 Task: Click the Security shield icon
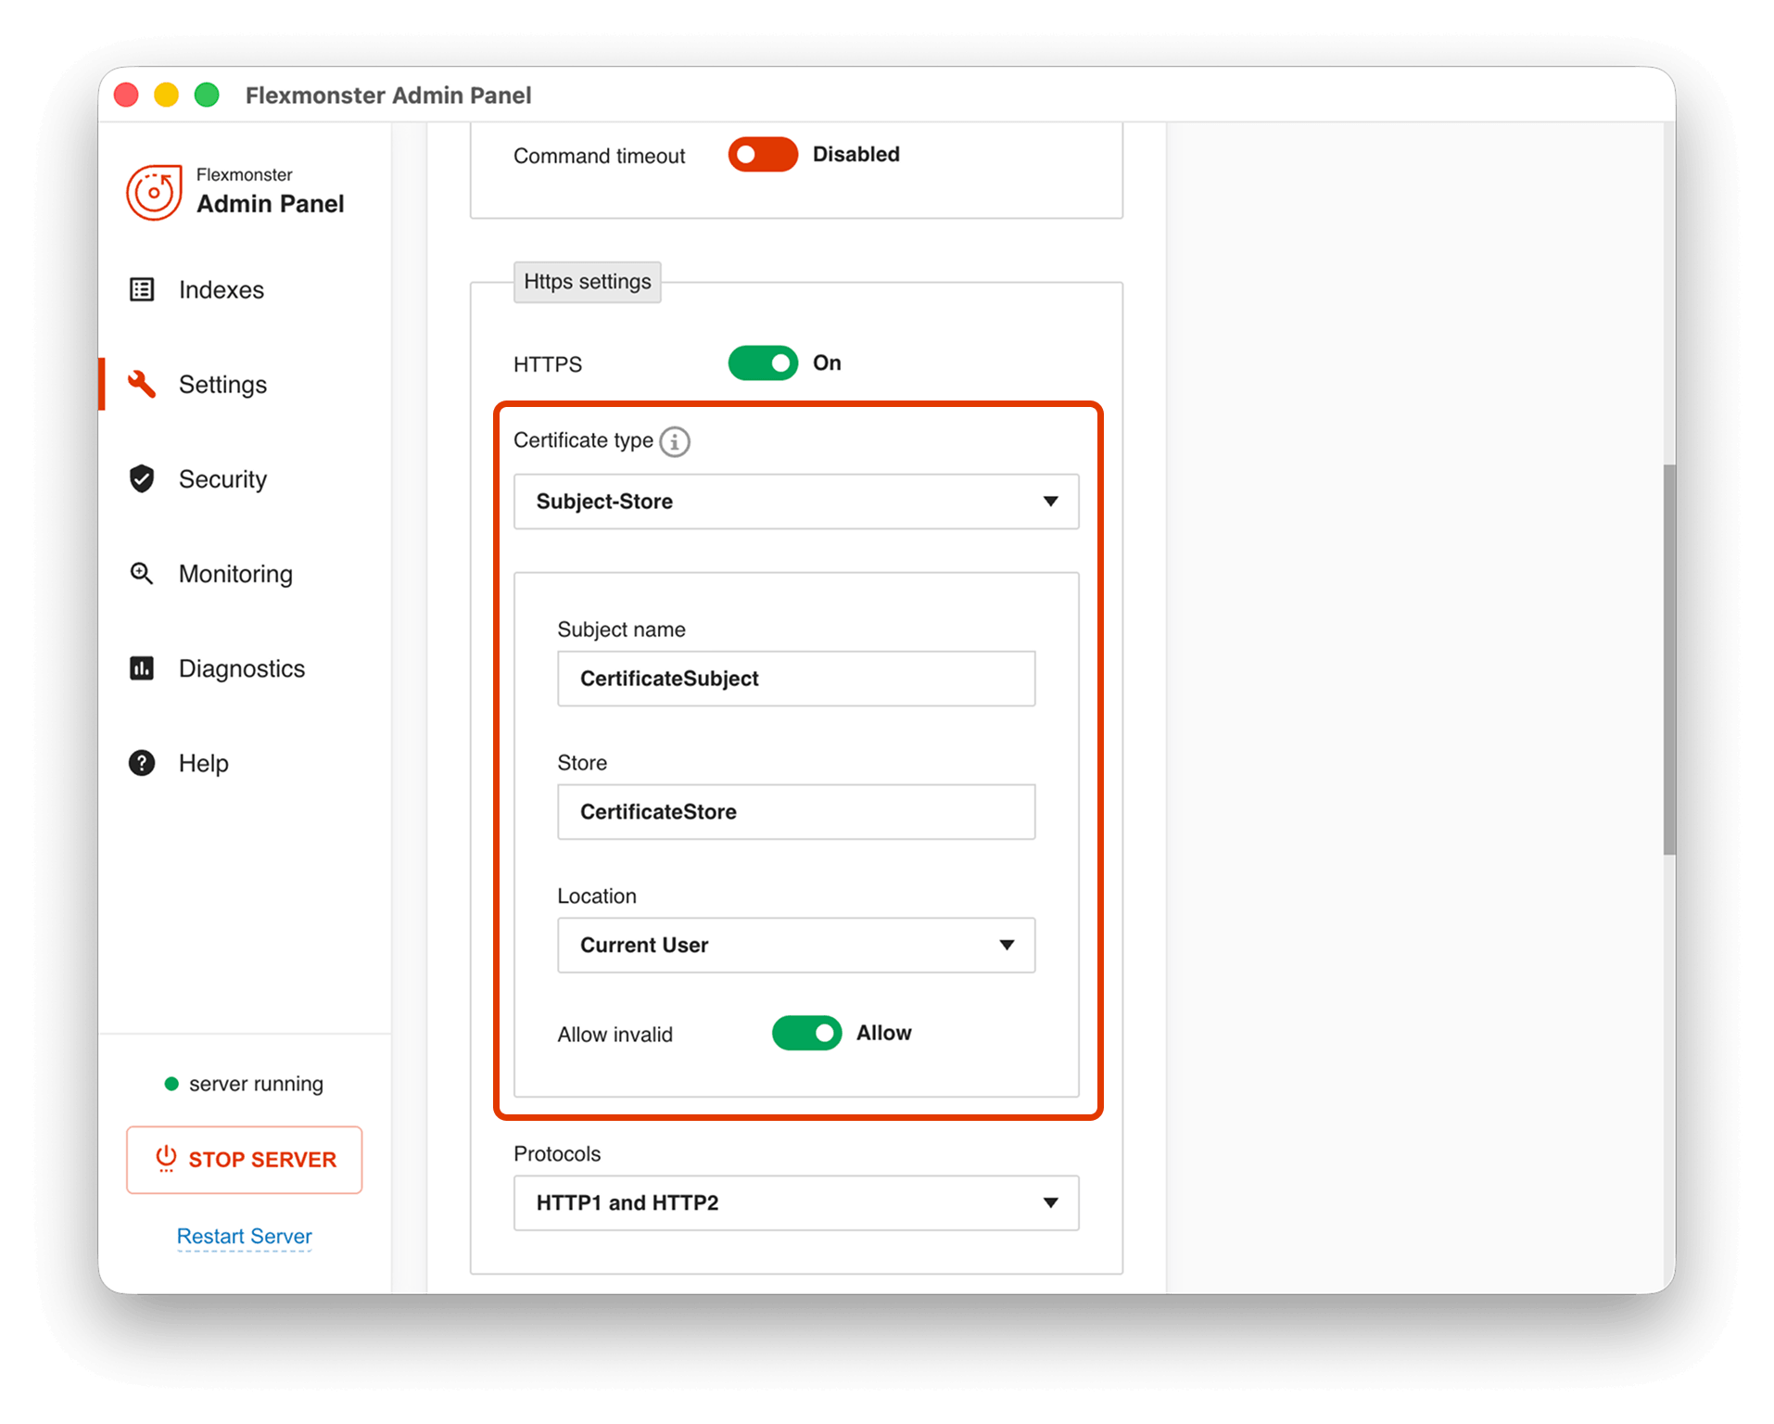click(142, 478)
